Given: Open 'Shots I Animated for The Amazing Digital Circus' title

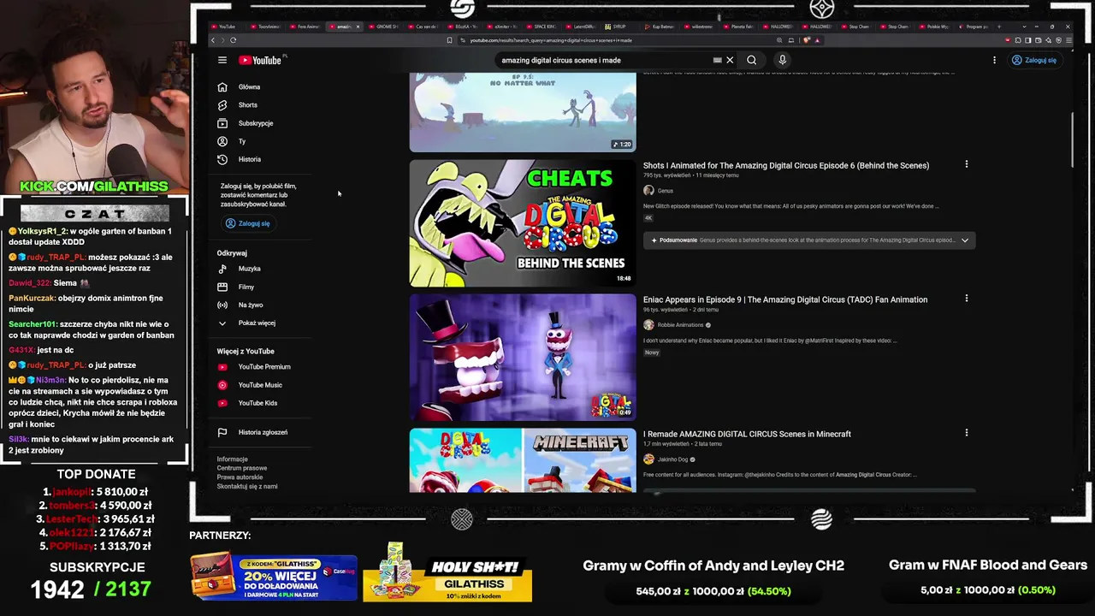Looking at the screenshot, I should tap(786, 165).
